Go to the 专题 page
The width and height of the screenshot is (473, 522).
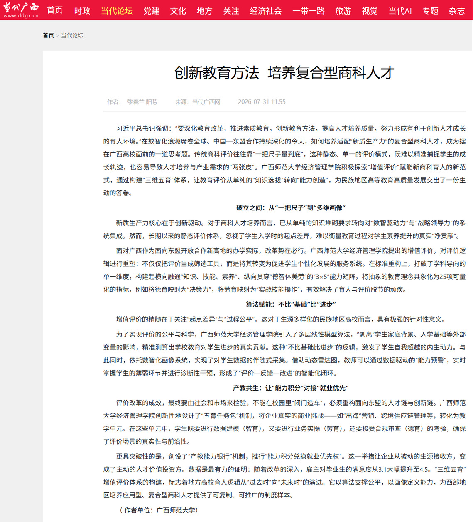point(431,11)
